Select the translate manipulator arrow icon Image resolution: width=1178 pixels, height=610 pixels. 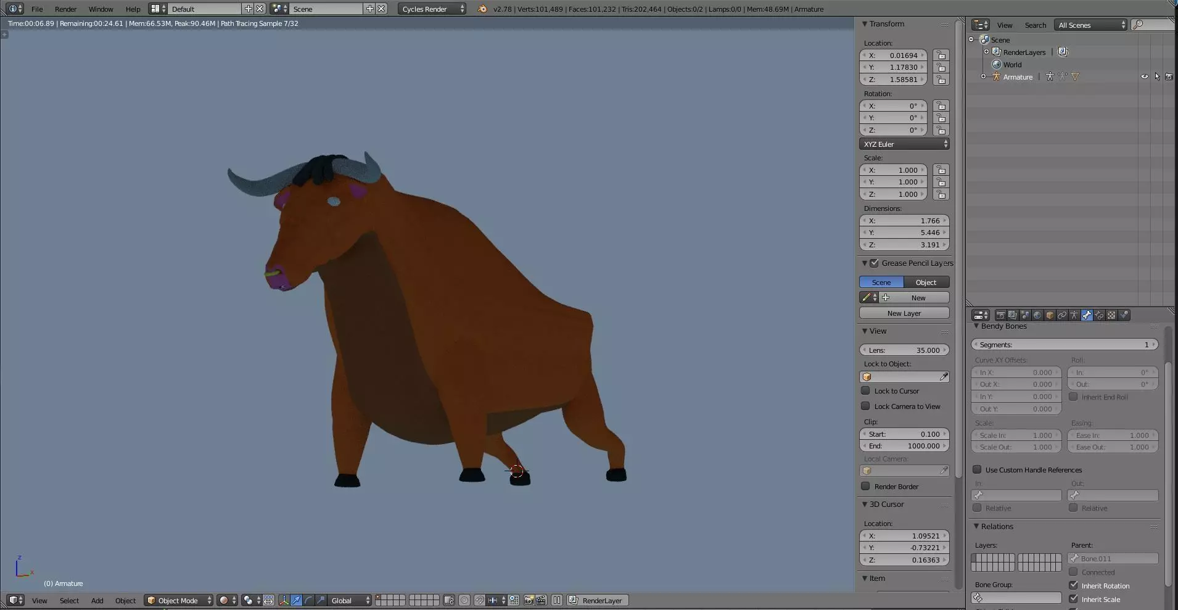296,600
